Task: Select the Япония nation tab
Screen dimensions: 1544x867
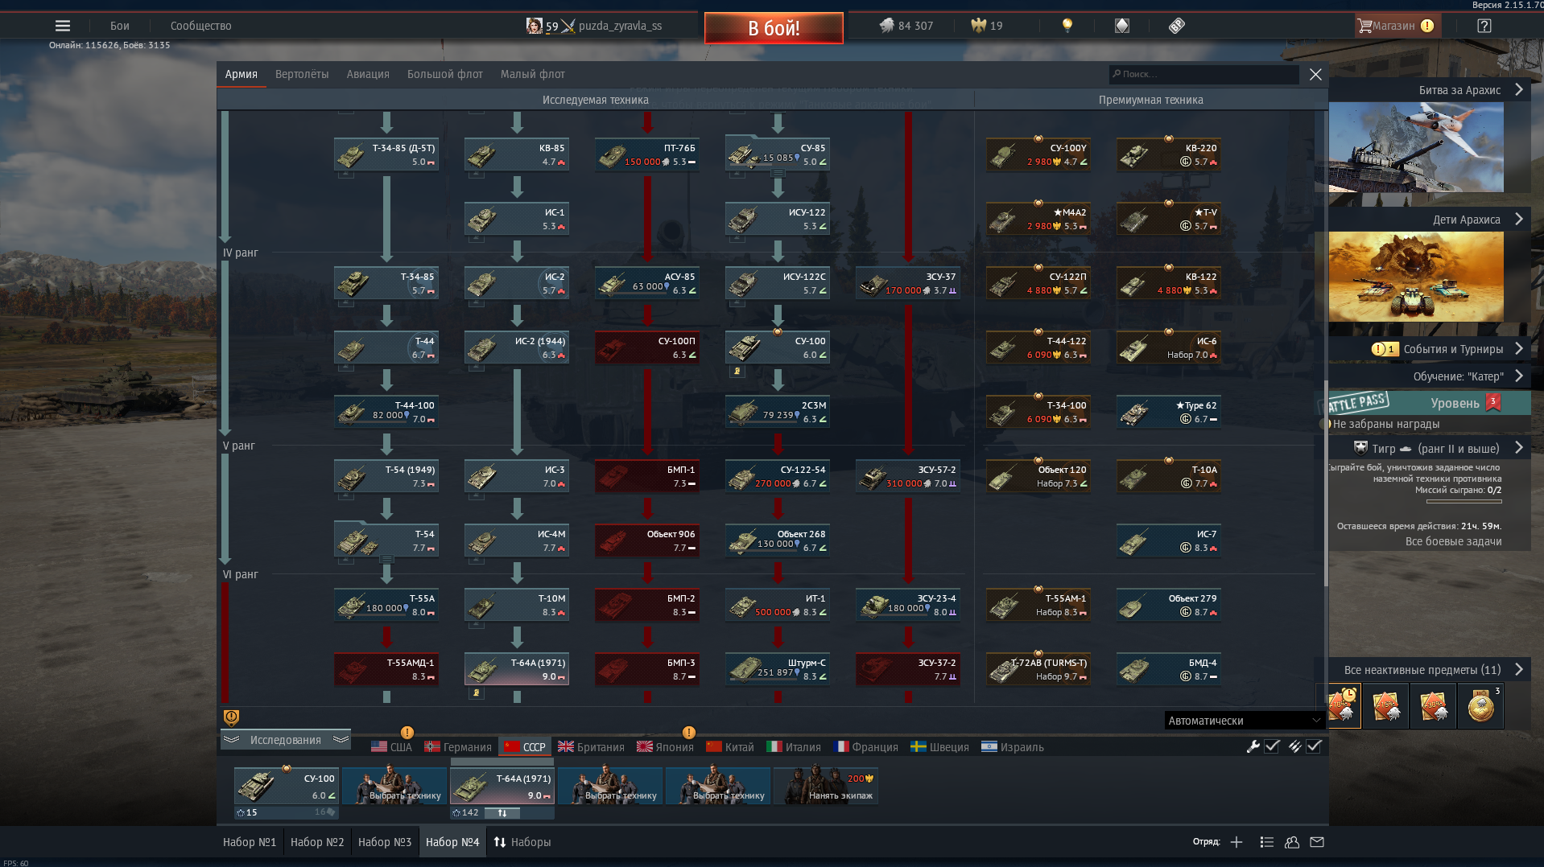Action: pos(665,746)
